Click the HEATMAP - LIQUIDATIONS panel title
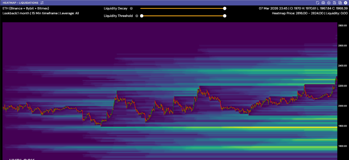This screenshot has height=160, width=349. pyautogui.click(x=20, y=3)
